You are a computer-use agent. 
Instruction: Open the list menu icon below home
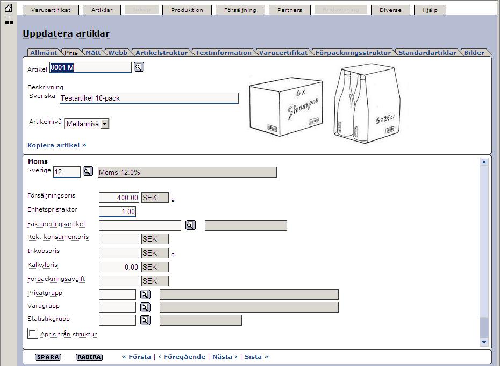pyautogui.click(x=9, y=20)
